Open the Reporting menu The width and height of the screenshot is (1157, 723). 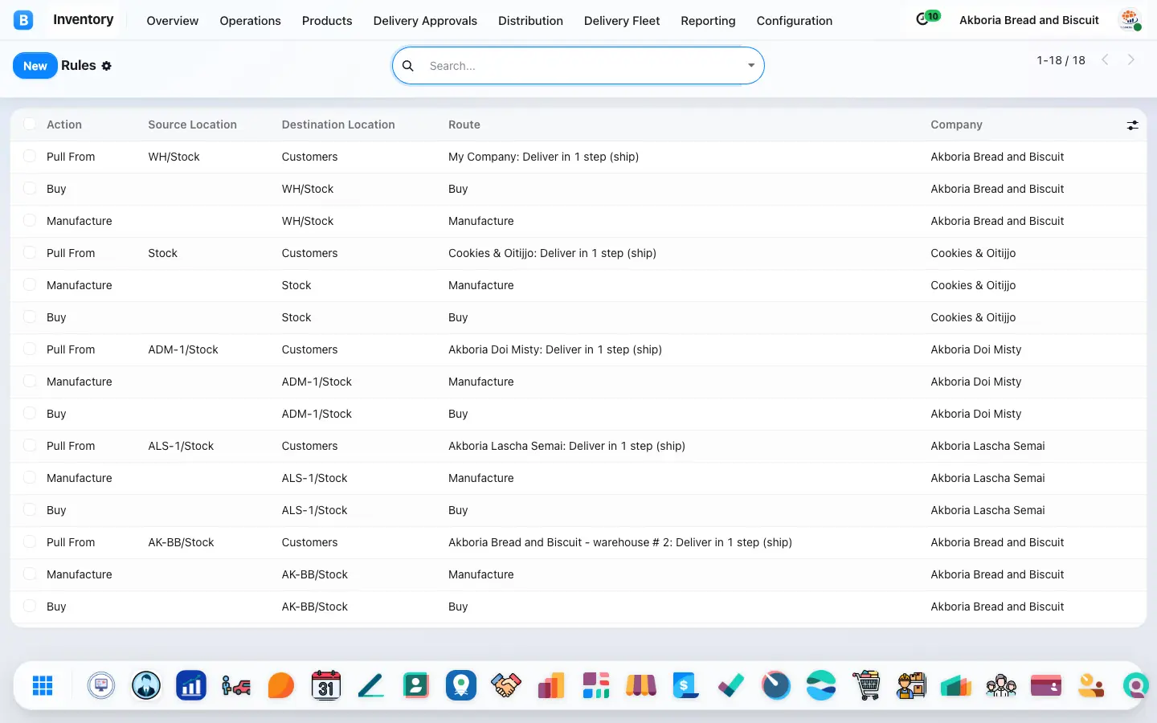pos(708,21)
